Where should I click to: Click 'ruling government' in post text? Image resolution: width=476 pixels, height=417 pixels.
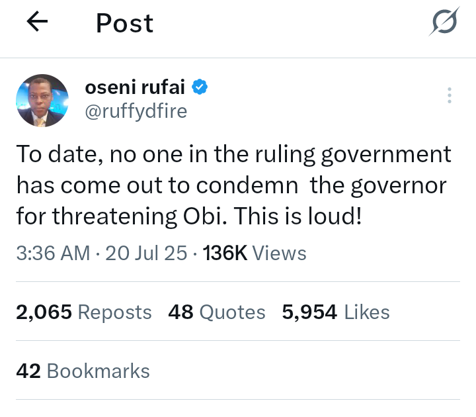pyautogui.click(x=339, y=155)
